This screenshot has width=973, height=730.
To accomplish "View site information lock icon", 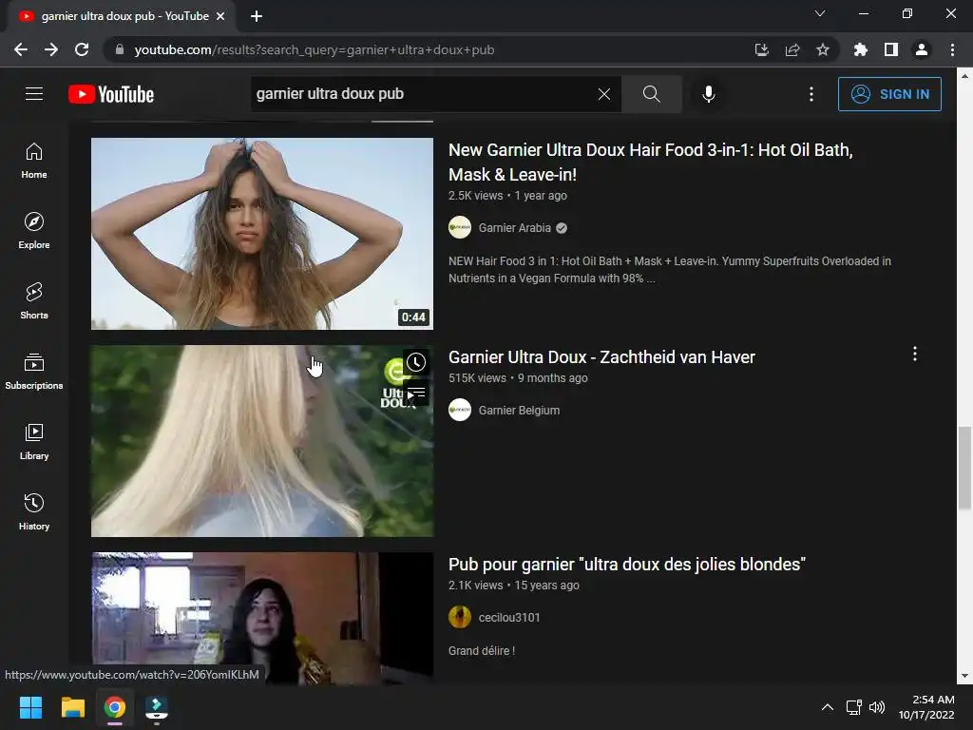I will pyautogui.click(x=119, y=49).
